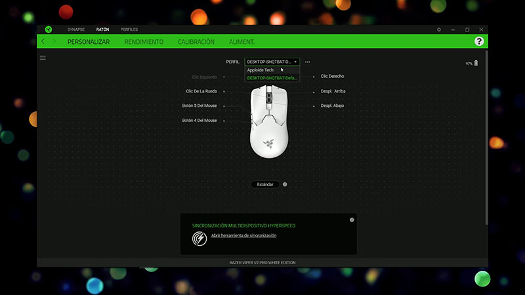
Task: Click the Razer Viper V2 Pro White Edition label
Action: (262, 263)
